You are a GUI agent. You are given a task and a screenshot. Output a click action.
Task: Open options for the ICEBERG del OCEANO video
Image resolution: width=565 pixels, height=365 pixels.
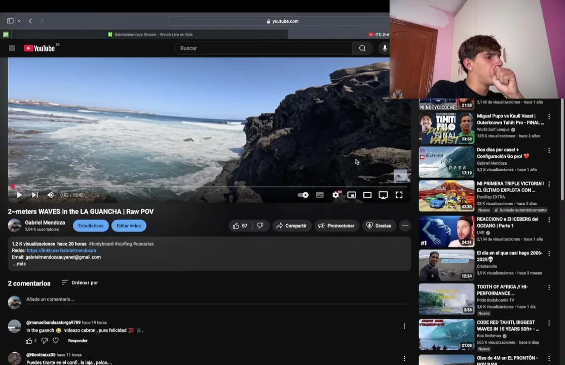(549, 220)
